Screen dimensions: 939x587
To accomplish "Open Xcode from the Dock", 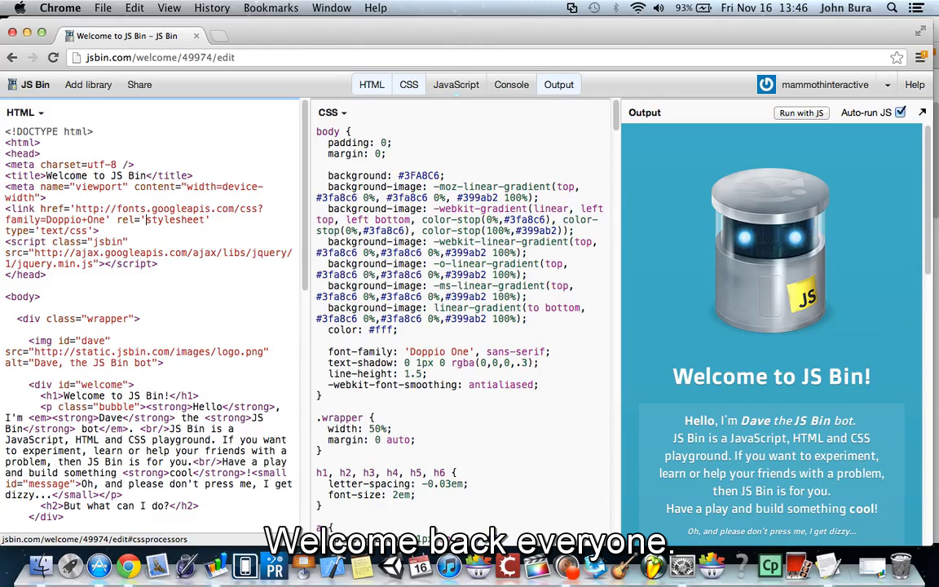I will click(x=333, y=566).
